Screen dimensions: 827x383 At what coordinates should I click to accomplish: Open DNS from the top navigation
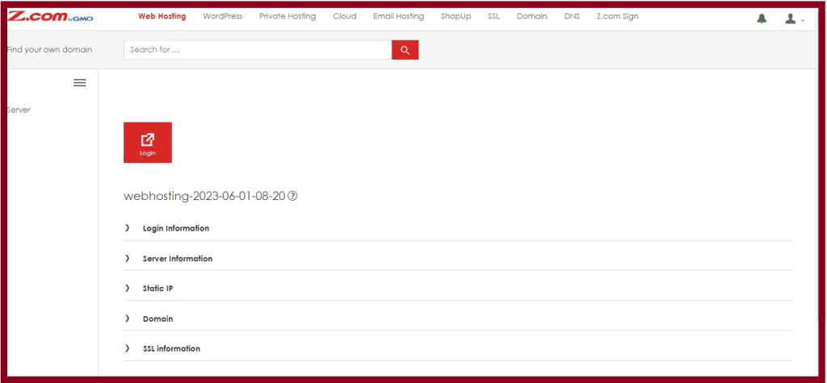[x=572, y=16]
